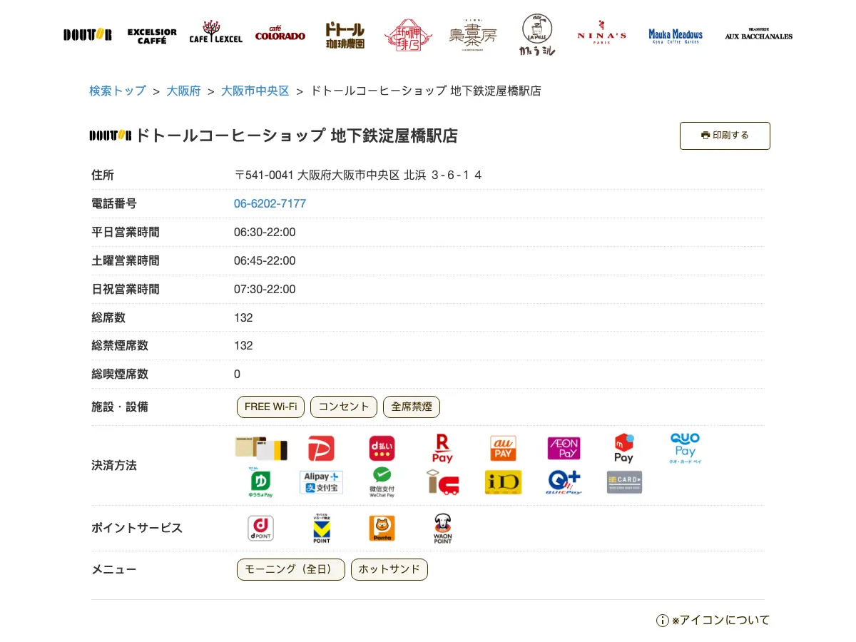Call the phone number 06-6202-7177

270,204
